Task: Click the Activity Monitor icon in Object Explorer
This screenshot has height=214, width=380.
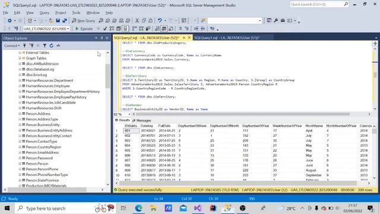Action: click(x=58, y=46)
